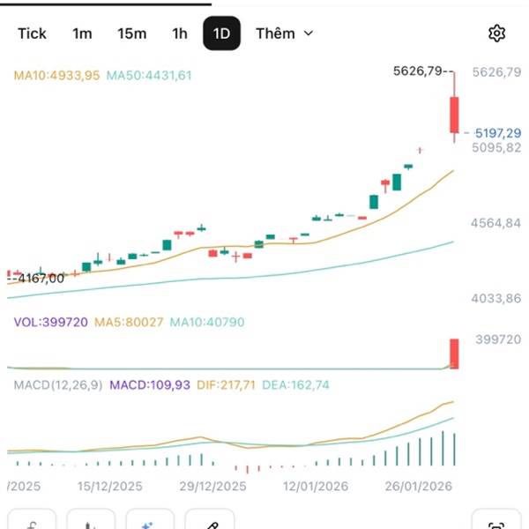Viewport: 529px width, 529px height.
Task: Select the 1m timeframe
Action: coord(82,34)
